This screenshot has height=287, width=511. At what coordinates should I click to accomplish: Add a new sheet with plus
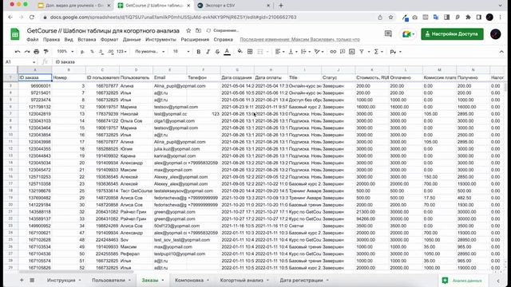click(x=22, y=280)
